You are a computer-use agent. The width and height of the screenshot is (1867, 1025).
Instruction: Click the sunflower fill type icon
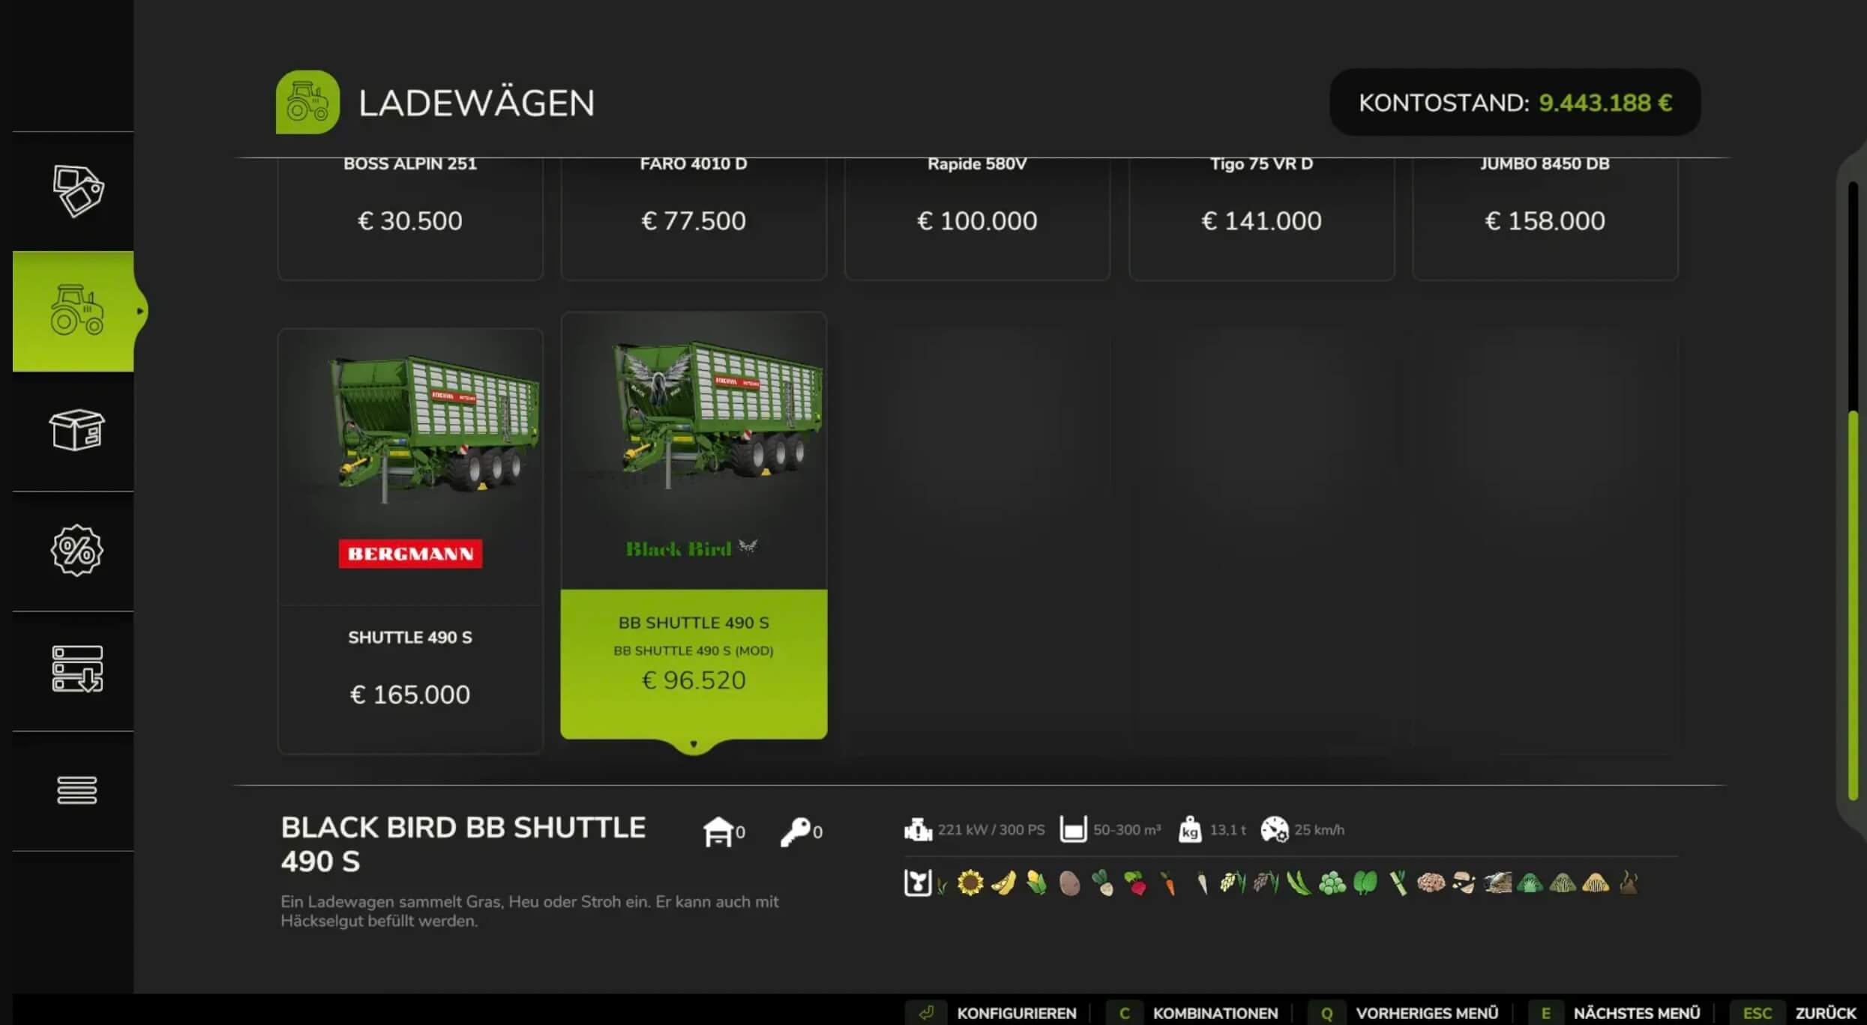point(969,883)
